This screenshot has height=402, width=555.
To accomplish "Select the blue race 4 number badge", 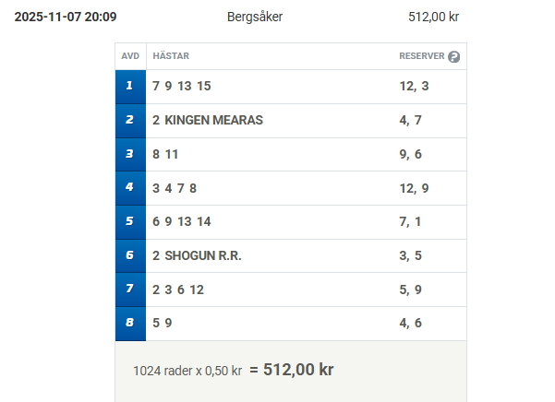I will coord(130,188).
